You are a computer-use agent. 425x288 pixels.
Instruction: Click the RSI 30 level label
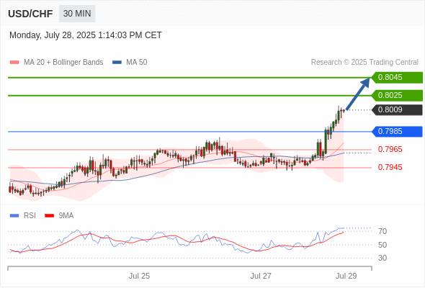click(x=382, y=258)
